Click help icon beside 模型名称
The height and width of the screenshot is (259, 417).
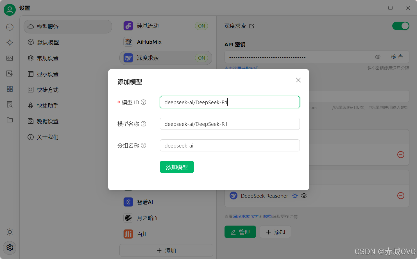143,124
